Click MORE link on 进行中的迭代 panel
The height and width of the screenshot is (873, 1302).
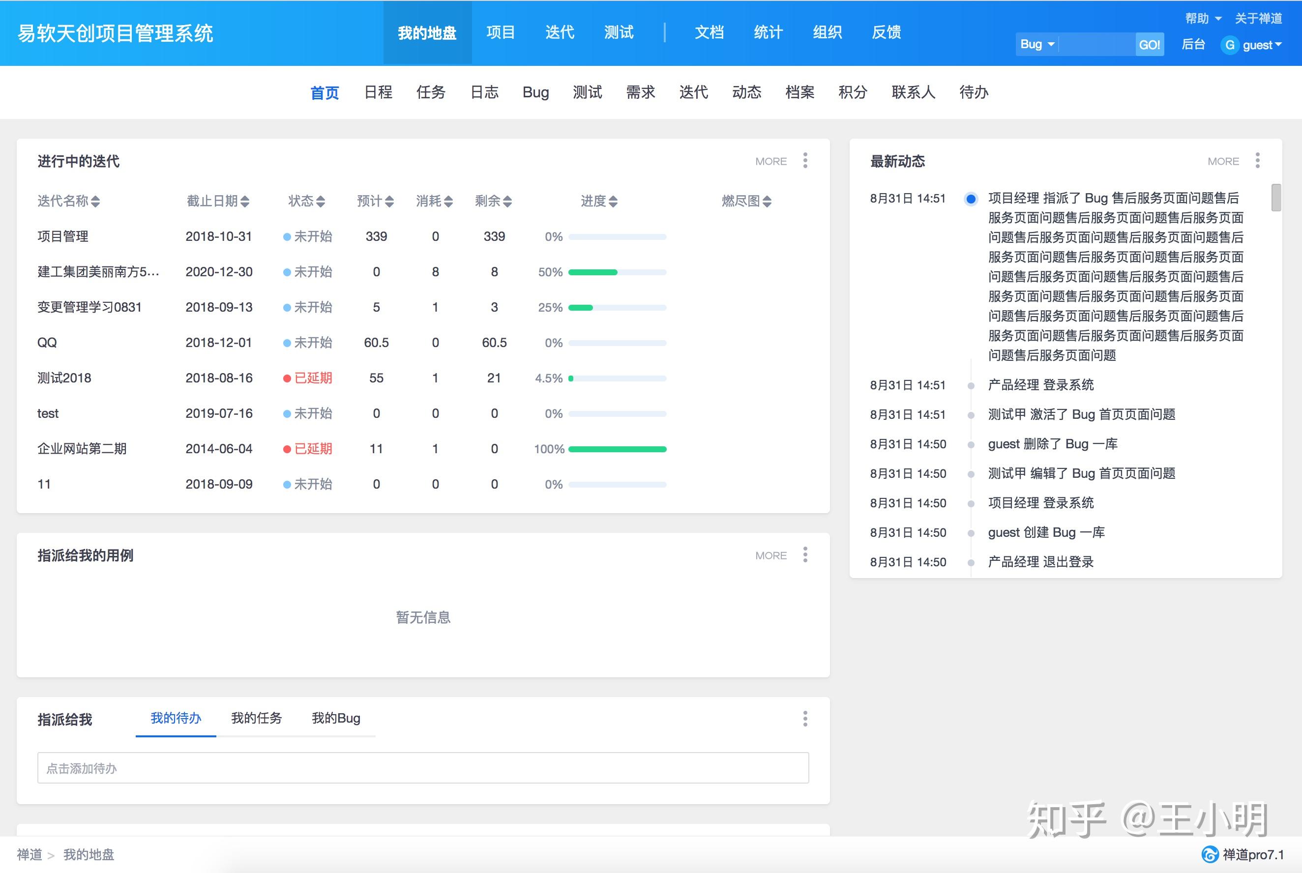(x=771, y=161)
